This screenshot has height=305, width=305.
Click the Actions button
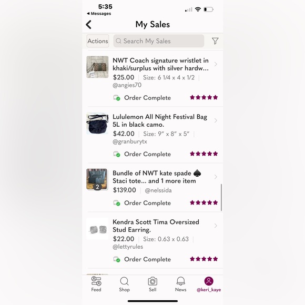(98, 41)
